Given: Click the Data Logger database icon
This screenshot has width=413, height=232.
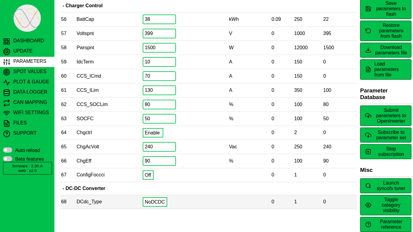Looking at the screenshot, I should (6, 92).
